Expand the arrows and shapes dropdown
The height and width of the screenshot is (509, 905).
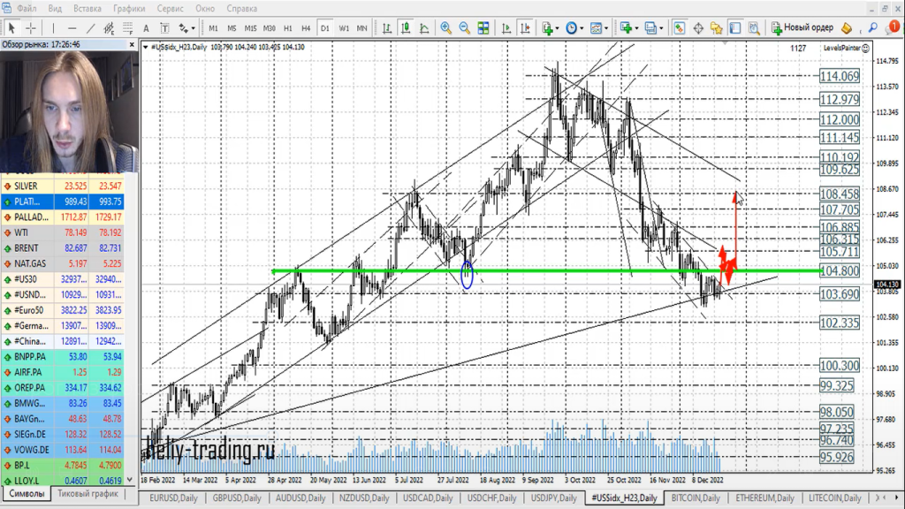187,28
